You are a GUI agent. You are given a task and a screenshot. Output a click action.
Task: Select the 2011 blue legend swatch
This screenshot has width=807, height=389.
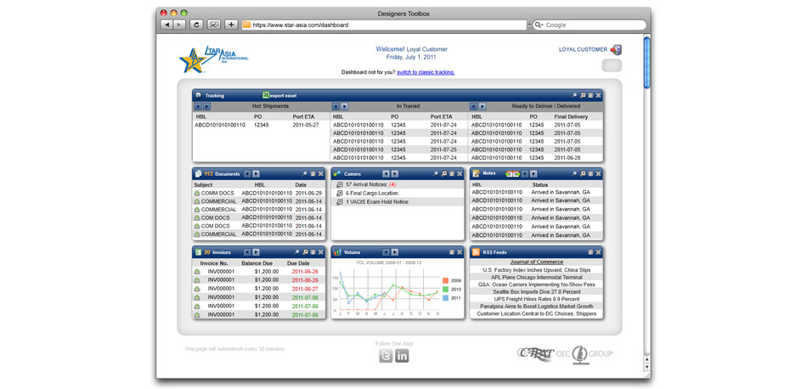pos(445,298)
